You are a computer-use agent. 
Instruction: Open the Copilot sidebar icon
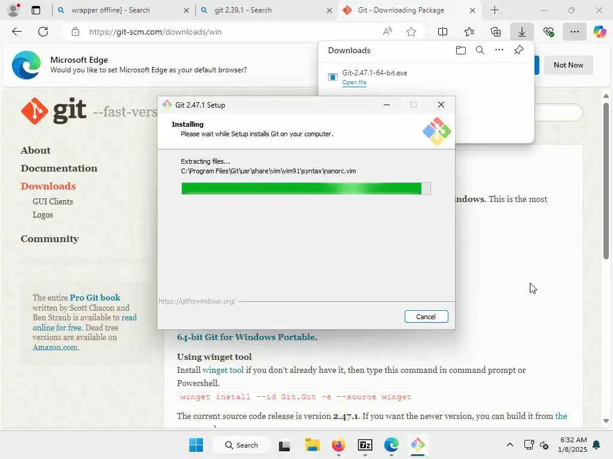pos(599,32)
